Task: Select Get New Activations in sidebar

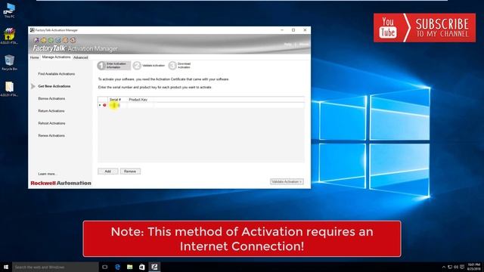Action: 54,86
